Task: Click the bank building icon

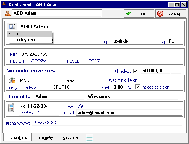Action: coord(12,80)
